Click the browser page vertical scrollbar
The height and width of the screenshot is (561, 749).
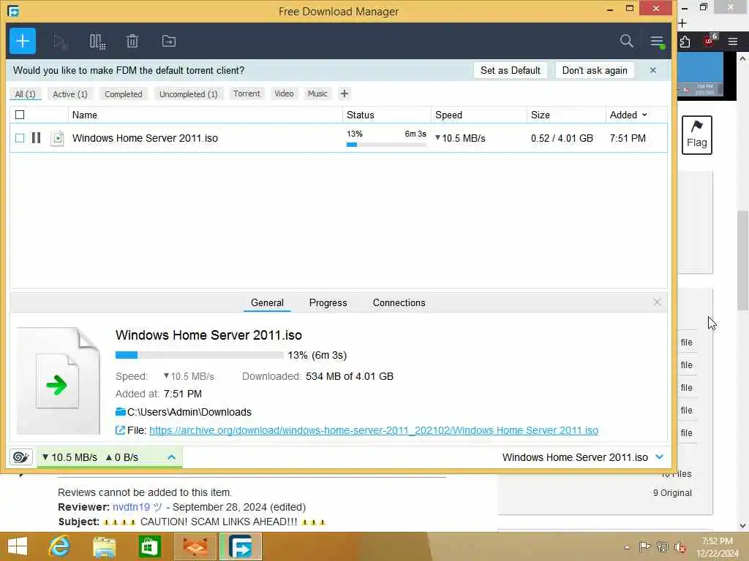pos(742,260)
